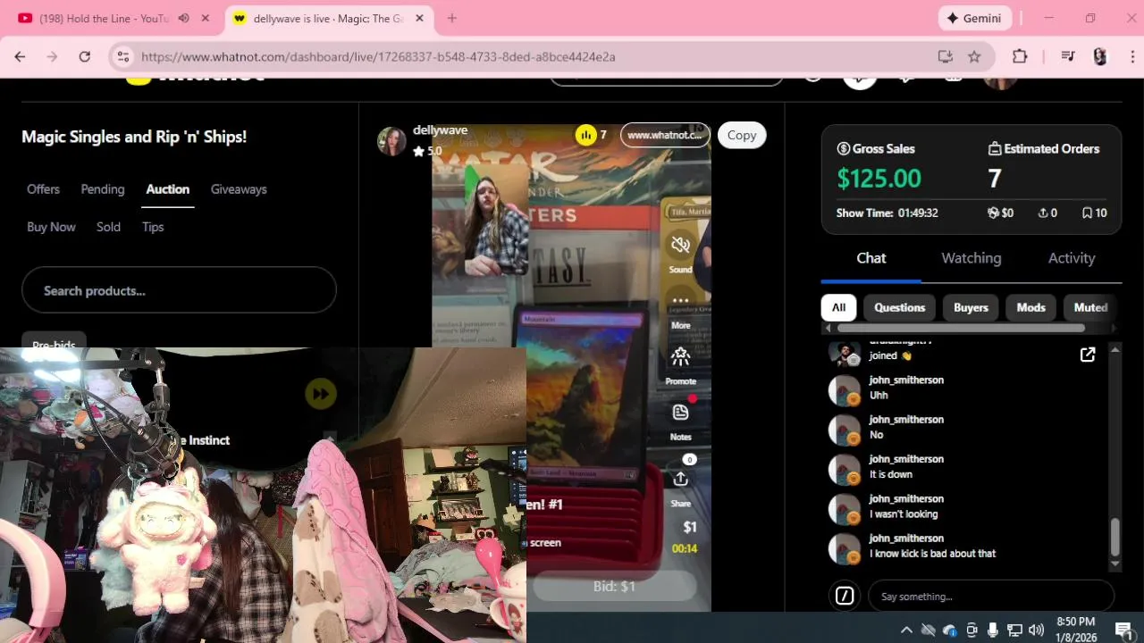The height and width of the screenshot is (643, 1144).
Task: Click the taskbar volume icon
Action: [1037, 630]
